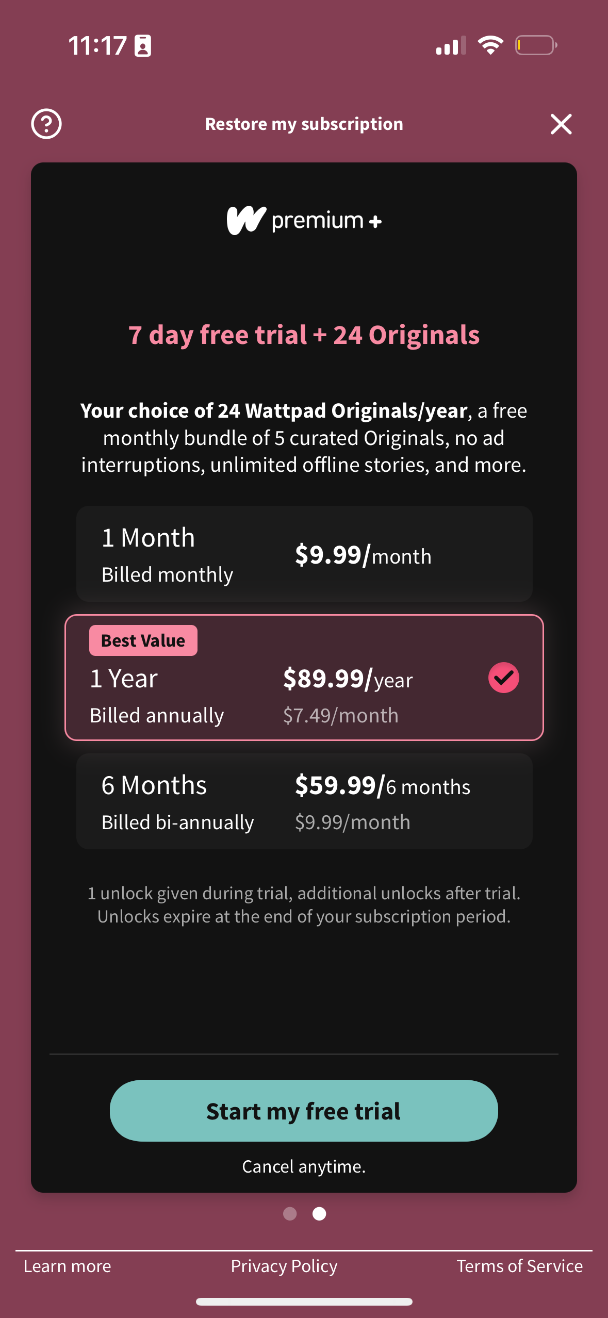Tap the Wattpad premium+ logo
This screenshot has width=608, height=1318.
pyautogui.click(x=304, y=221)
